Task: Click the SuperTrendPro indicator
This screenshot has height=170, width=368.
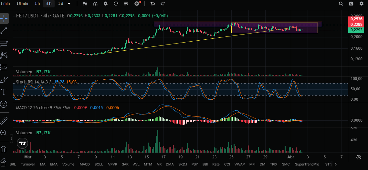Action: click(x=307, y=164)
